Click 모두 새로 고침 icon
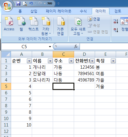Image resolution: width=128 pixels, height=137 pixels. click(x=78, y=22)
